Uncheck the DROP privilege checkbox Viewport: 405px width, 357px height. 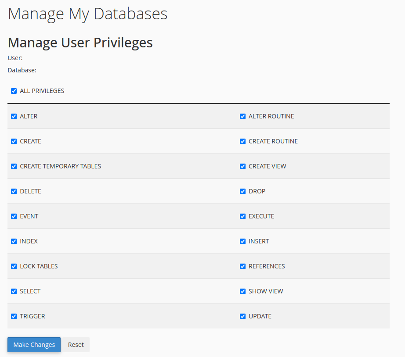243,192
